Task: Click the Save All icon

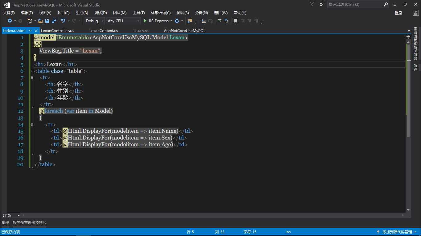Action: pyautogui.click(x=54, y=21)
